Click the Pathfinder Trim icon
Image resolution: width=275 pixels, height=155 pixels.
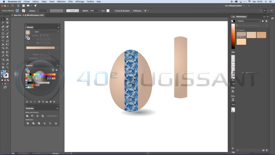(34, 124)
